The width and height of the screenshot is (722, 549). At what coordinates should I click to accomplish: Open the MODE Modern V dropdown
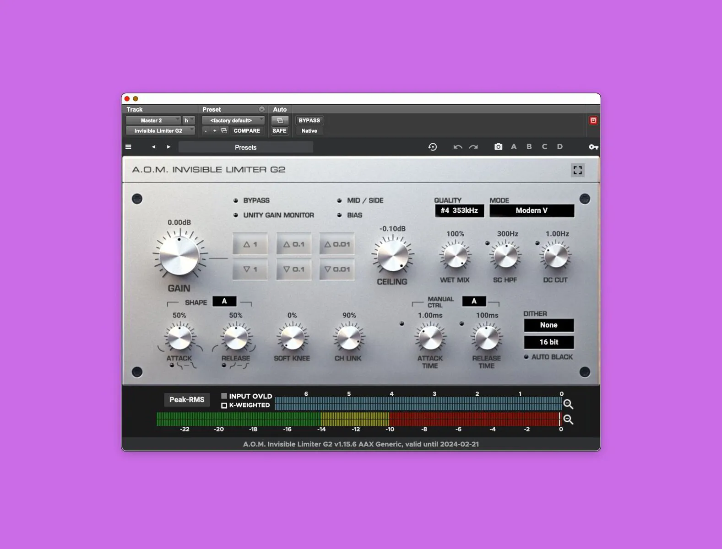[532, 210]
